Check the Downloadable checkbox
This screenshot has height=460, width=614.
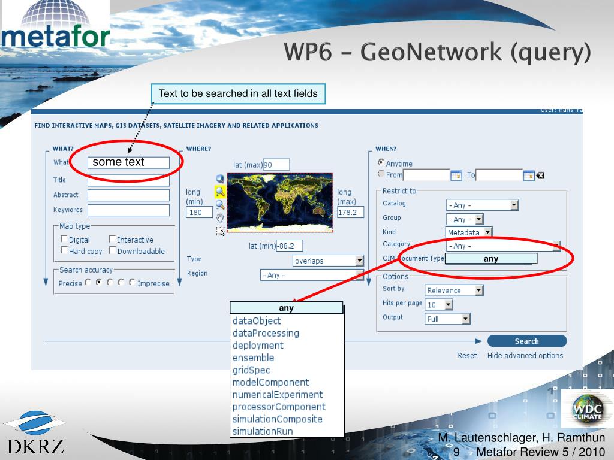click(x=112, y=250)
